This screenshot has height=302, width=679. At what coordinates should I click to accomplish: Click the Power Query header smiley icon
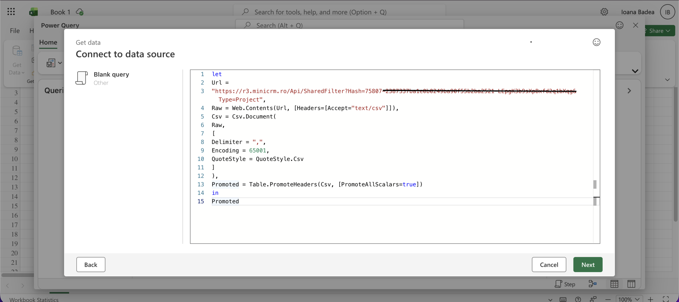point(619,25)
